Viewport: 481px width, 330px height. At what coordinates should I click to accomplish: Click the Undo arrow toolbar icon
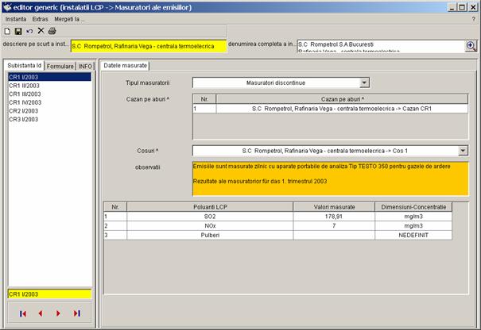pos(29,30)
